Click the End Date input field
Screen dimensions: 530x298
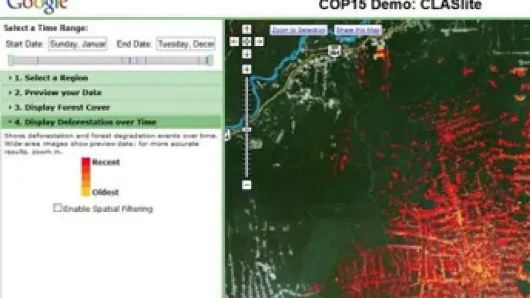(185, 44)
